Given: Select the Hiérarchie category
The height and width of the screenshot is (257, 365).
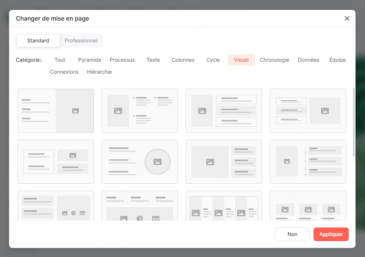Looking at the screenshot, I should coord(100,72).
